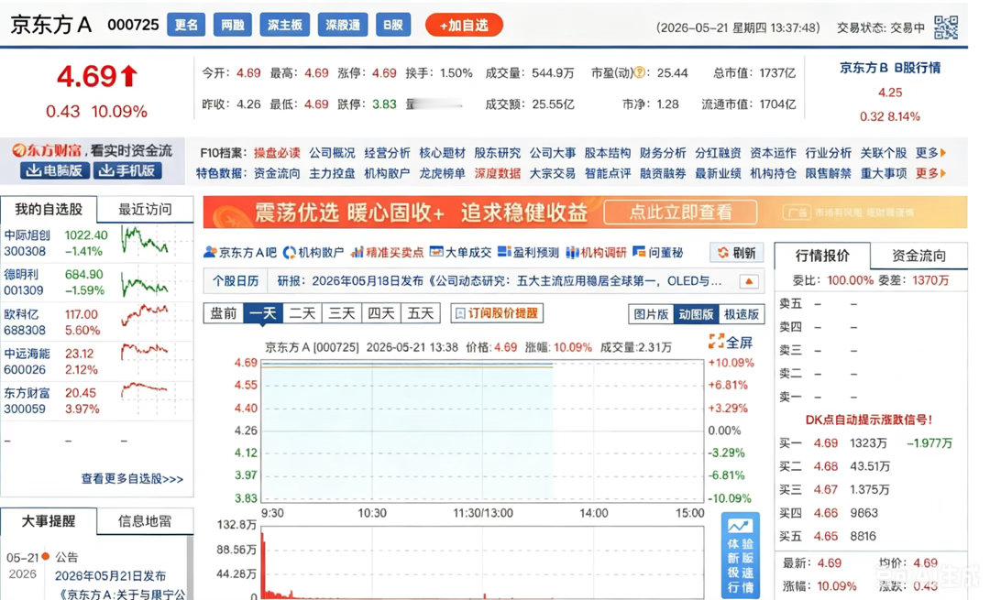Expand the 研报 news ticker arrow

(748, 281)
